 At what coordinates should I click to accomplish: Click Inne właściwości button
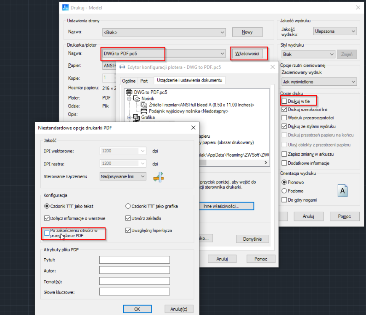pos(226,206)
